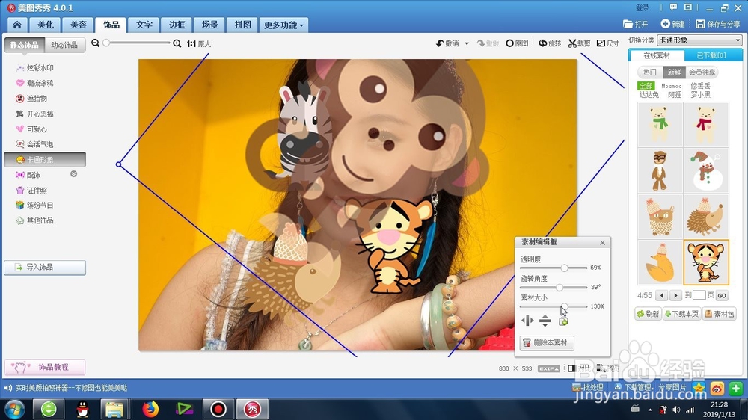Click the 导入饰品 button

(45, 268)
